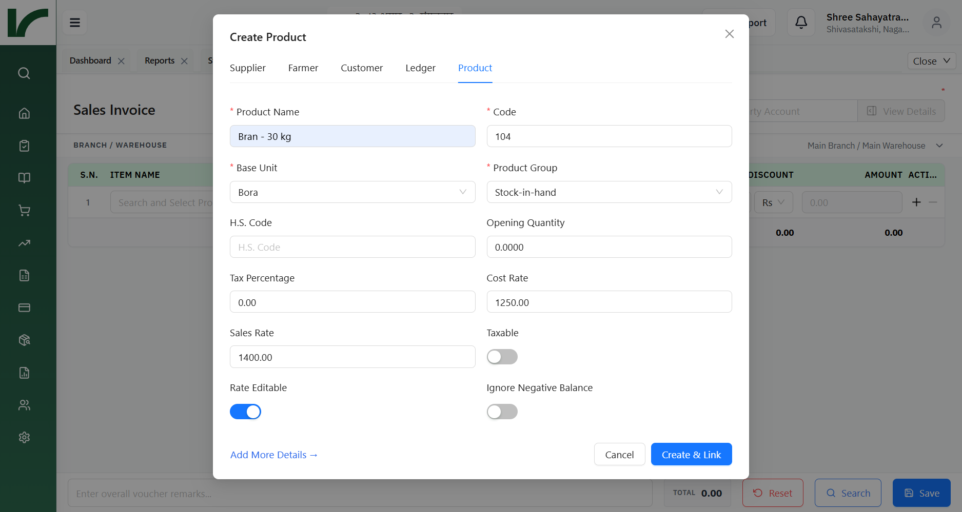Switch to the Ledger tab
This screenshot has width=962, height=512.
coord(420,68)
